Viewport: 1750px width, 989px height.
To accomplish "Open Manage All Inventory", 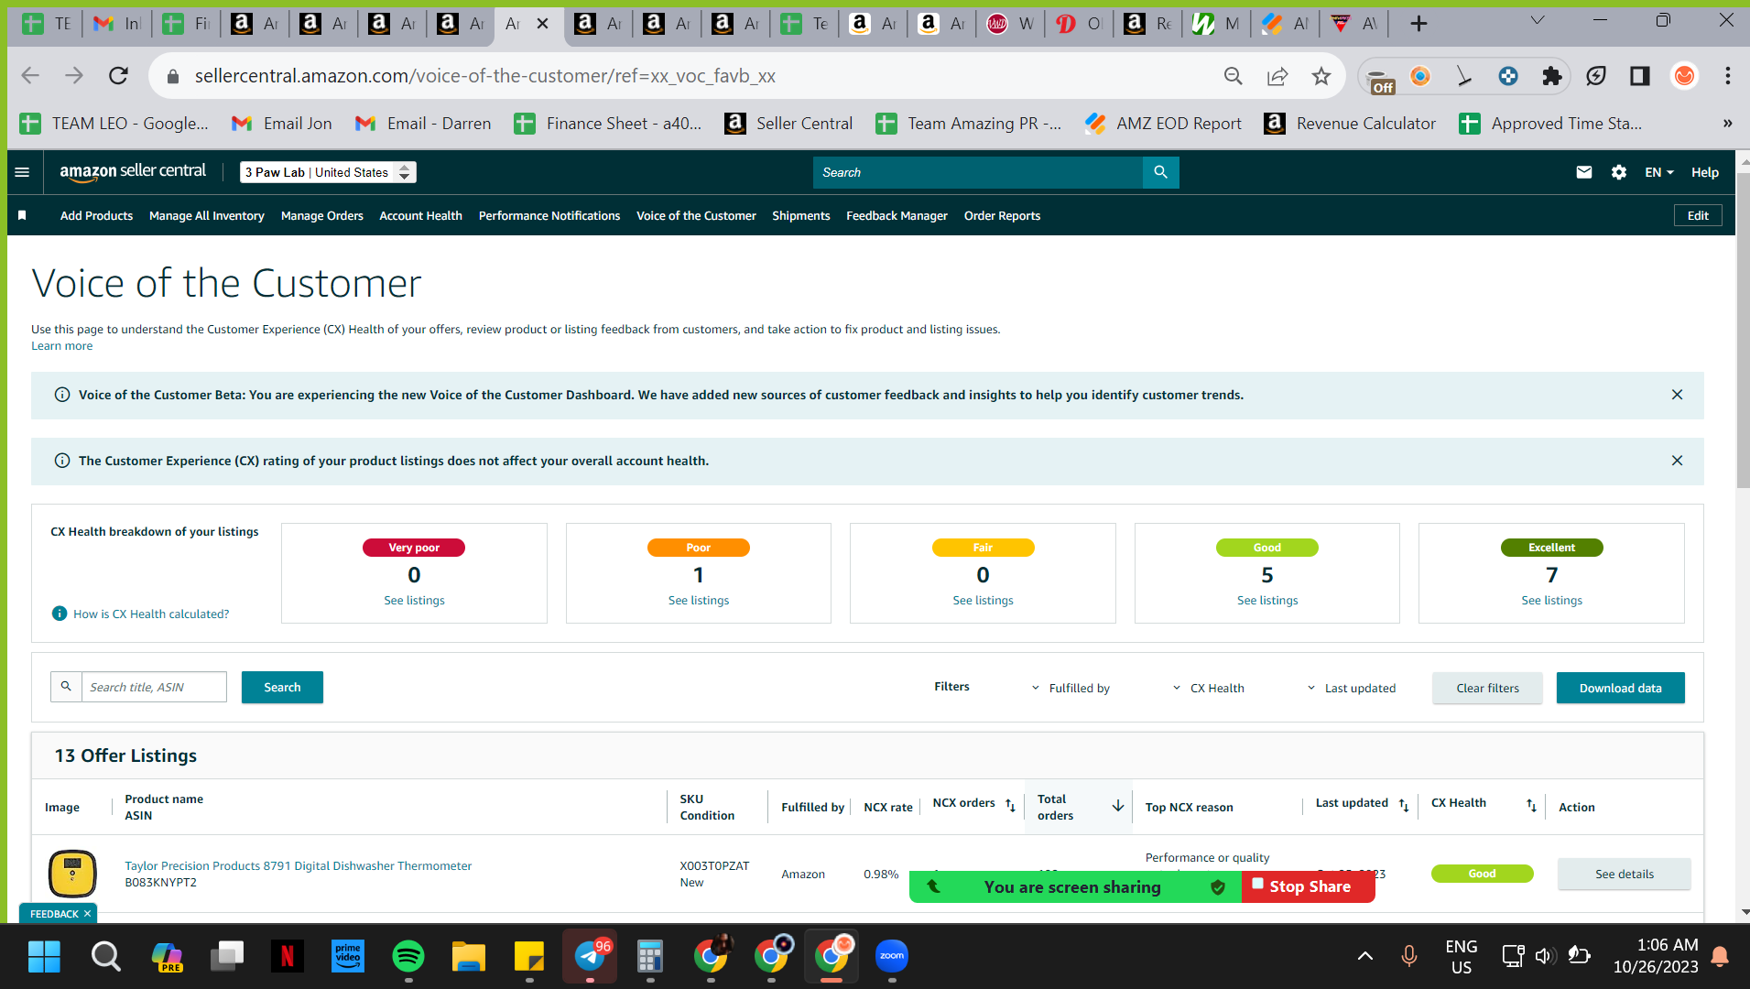I will pyautogui.click(x=207, y=215).
